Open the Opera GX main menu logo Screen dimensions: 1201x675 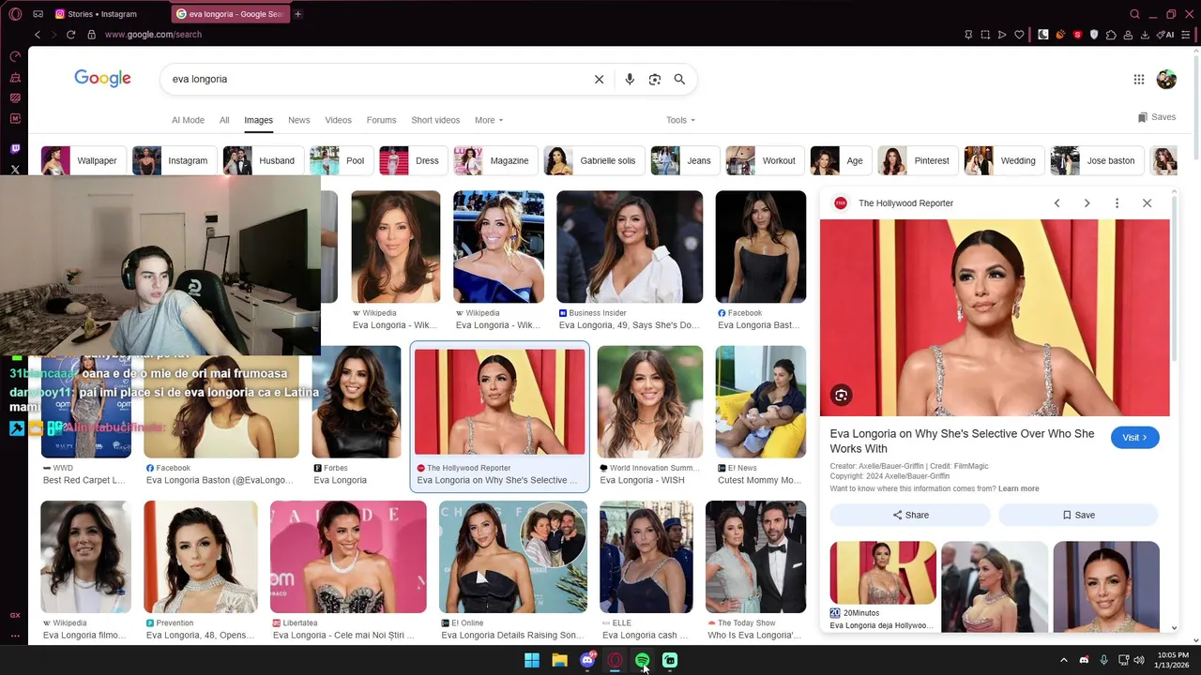[15, 14]
